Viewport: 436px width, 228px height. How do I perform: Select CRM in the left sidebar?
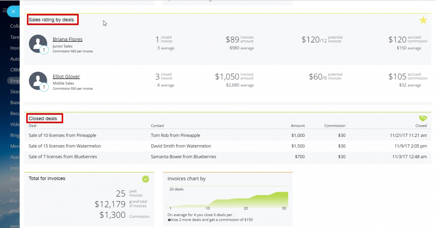coord(15,70)
